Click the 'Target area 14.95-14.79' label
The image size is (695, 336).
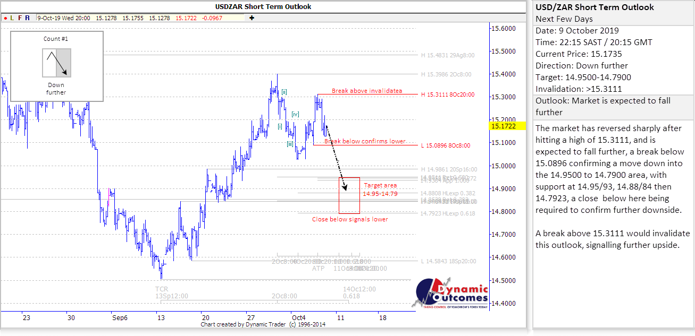[x=380, y=189]
